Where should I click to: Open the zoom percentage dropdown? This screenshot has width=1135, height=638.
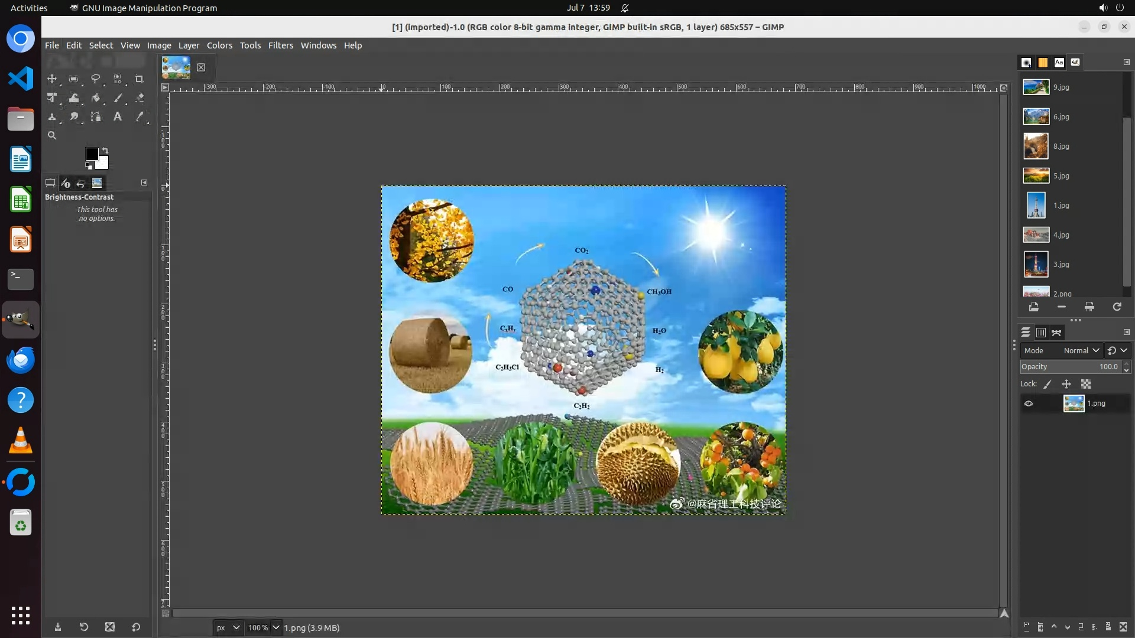pos(275,627)
